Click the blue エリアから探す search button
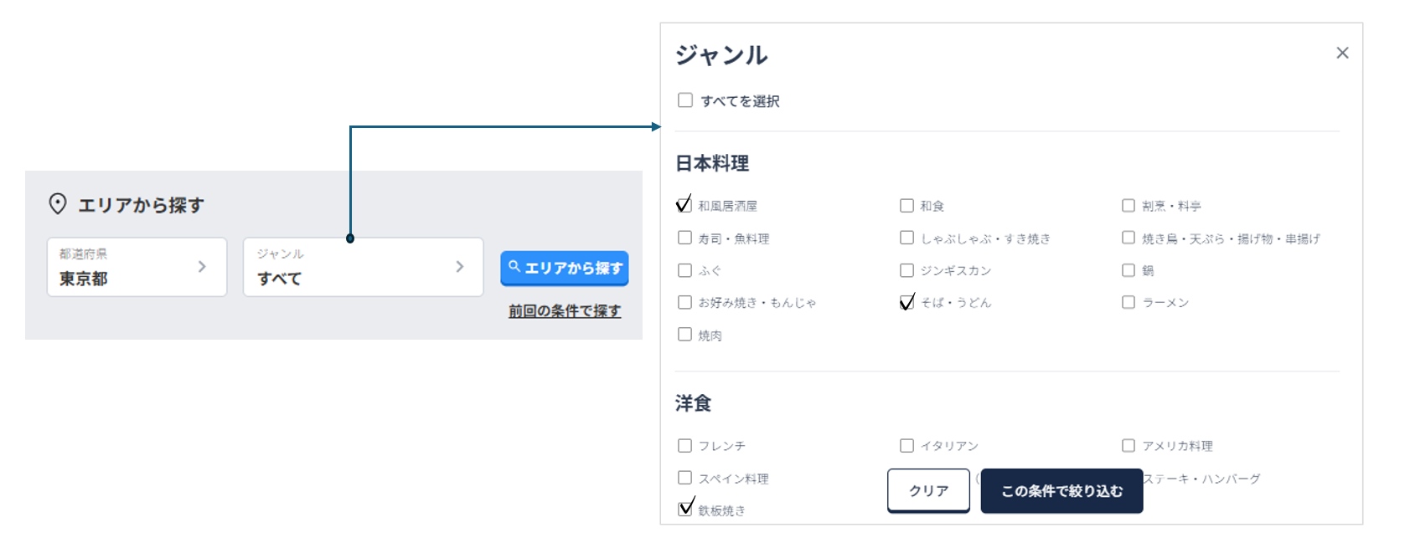The image size is (1410, 548). coord(564,268)
